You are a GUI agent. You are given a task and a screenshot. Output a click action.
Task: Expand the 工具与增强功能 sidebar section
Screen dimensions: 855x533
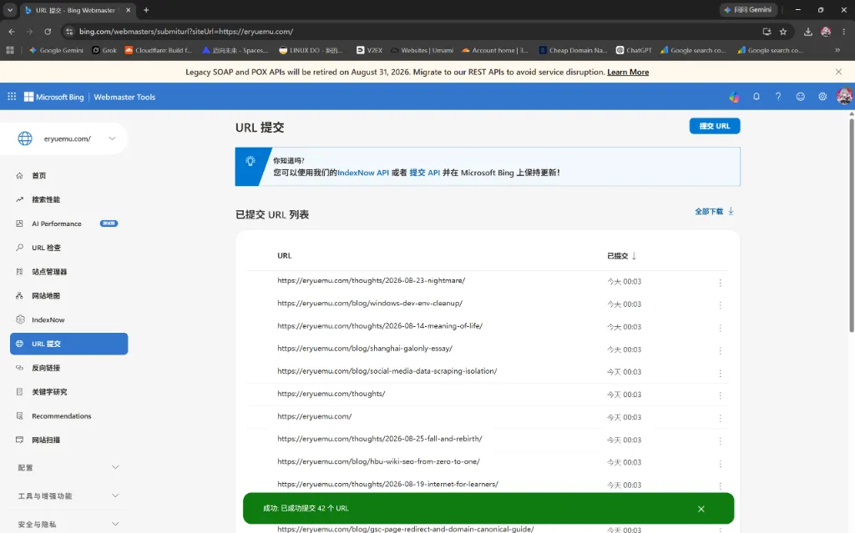point(68,496)
